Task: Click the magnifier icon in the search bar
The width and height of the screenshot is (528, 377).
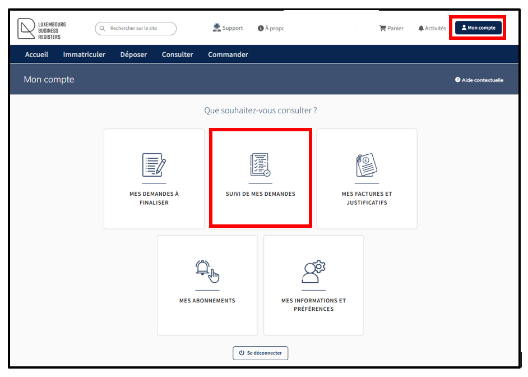Action: (x=103, y=29)
